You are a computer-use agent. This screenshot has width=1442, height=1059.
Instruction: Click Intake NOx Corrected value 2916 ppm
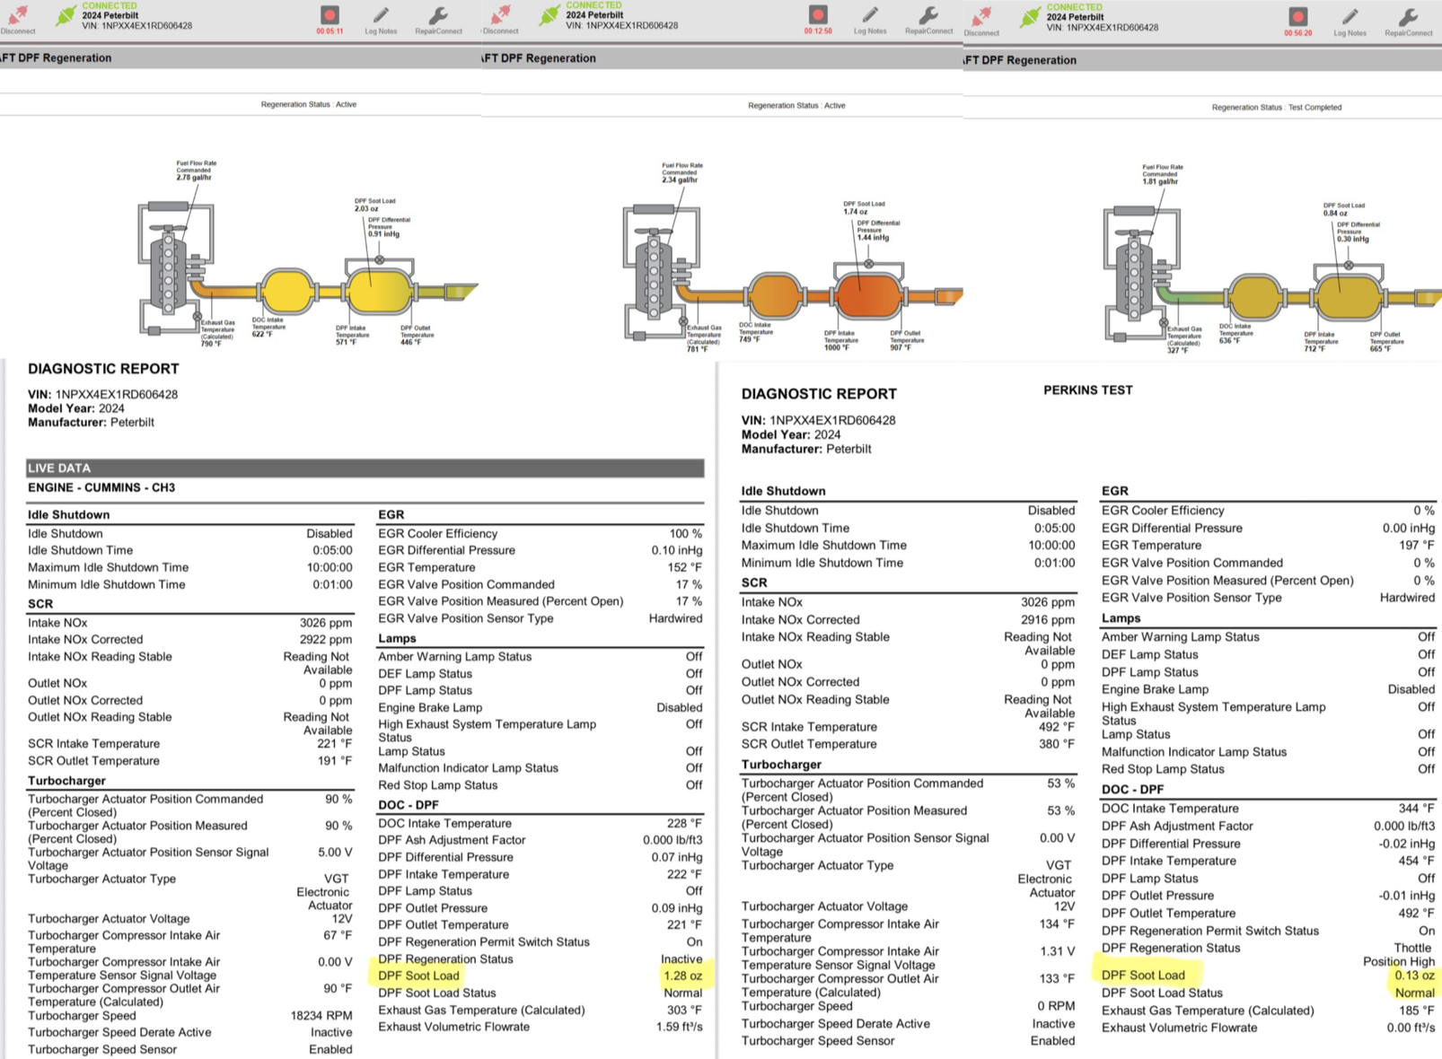(x=1047, y=620)
